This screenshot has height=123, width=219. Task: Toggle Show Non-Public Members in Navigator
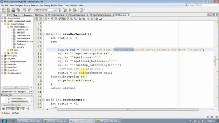pyautogui.click(x=18, y=109)
